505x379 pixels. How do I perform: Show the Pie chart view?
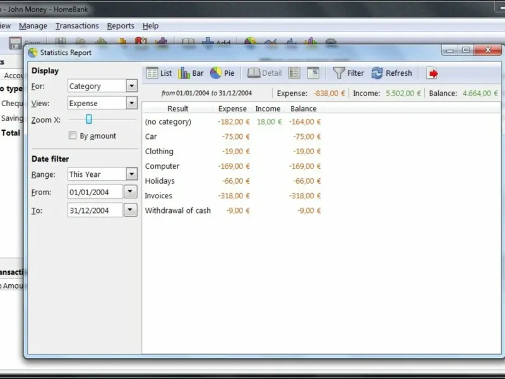click(x=222, y=73)
